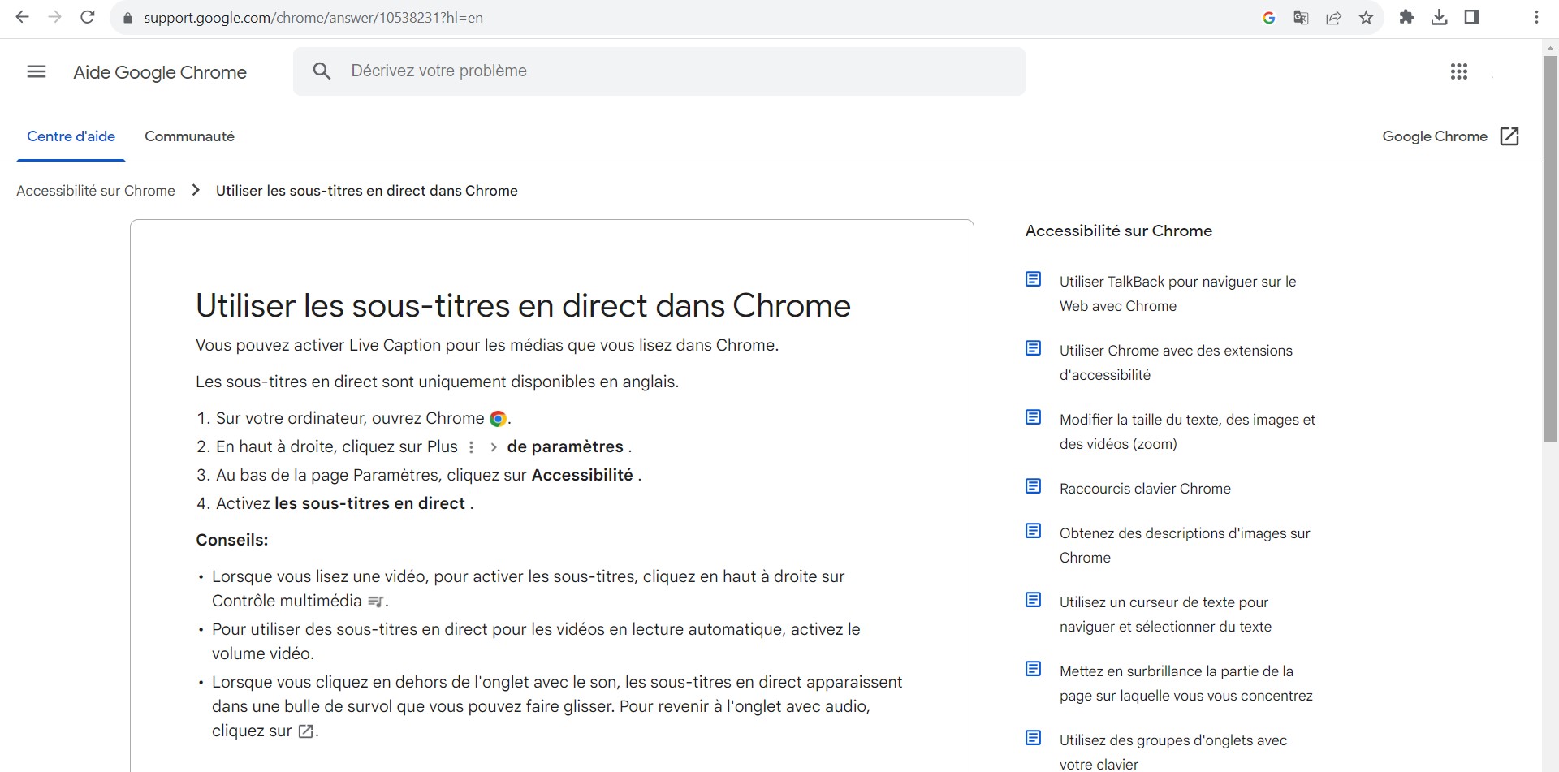Open the hamburger main menu

(37, 71)
